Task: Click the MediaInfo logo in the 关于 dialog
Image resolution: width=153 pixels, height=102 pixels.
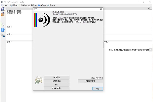Action: (42, 20)
